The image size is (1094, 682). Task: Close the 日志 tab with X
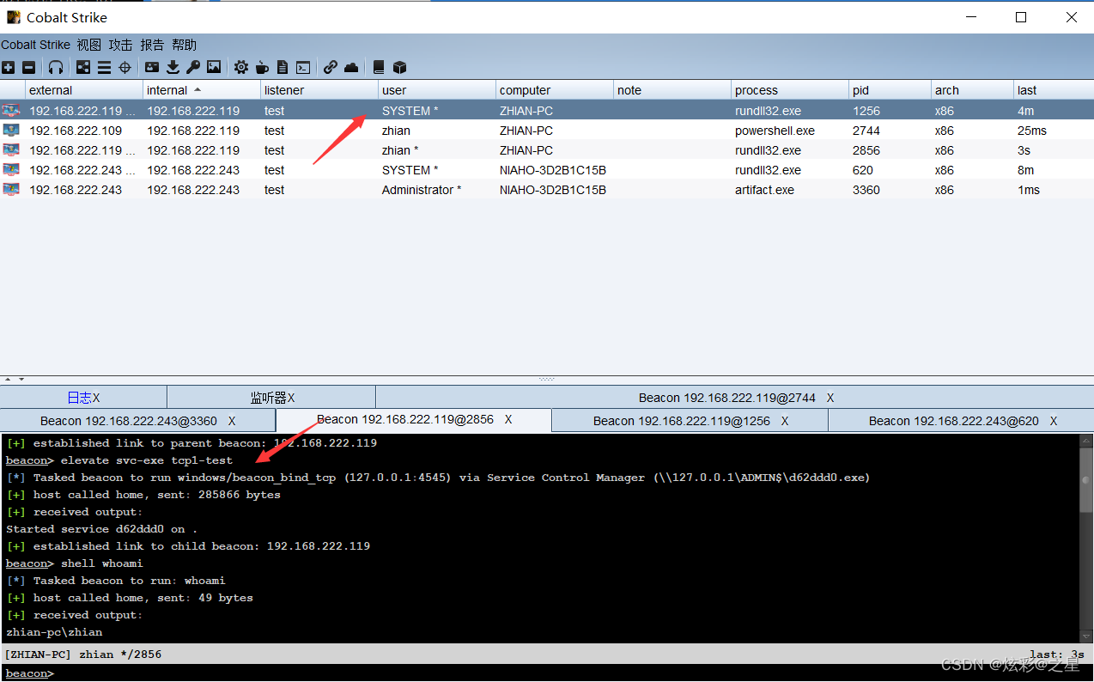click(x=96, y=398)
